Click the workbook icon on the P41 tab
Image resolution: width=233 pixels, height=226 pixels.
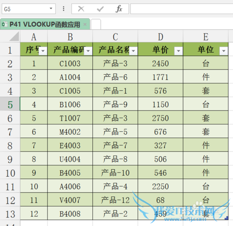pos(5,24)
